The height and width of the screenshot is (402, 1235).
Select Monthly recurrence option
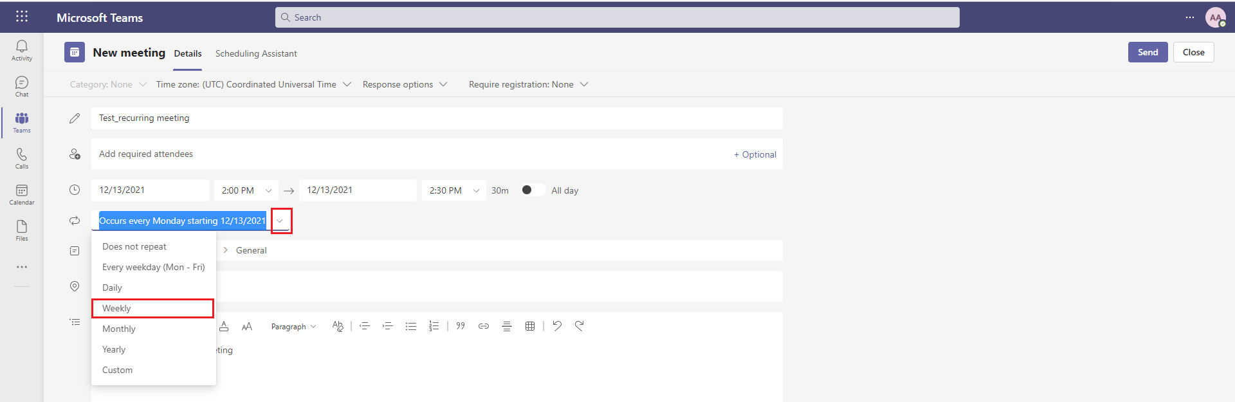[x=154, y=329]
